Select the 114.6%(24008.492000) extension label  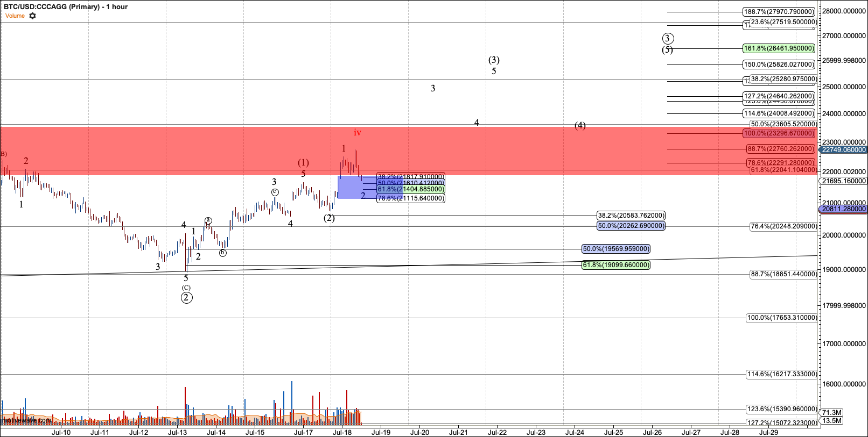[779, 113]
